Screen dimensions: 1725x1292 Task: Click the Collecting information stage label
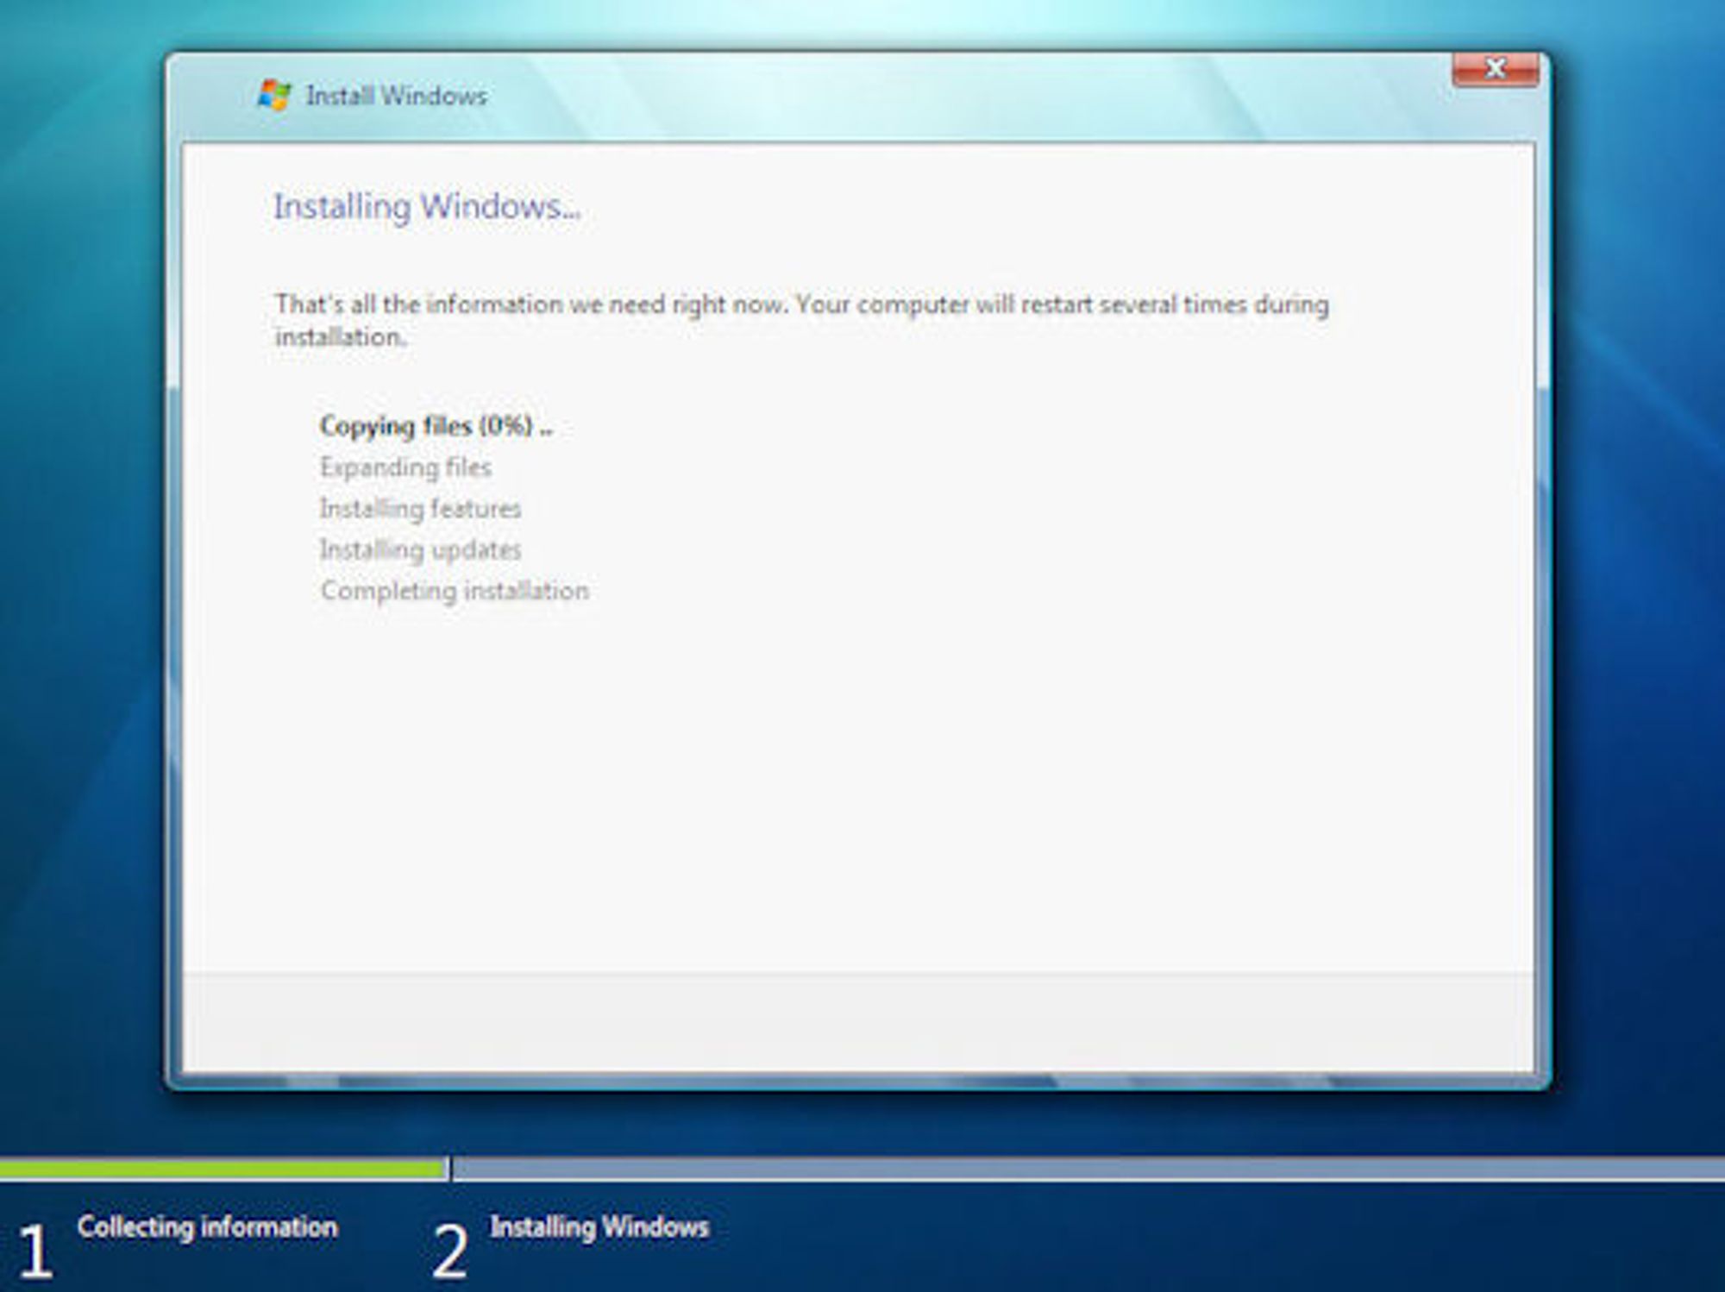[x=207, y=1226]
